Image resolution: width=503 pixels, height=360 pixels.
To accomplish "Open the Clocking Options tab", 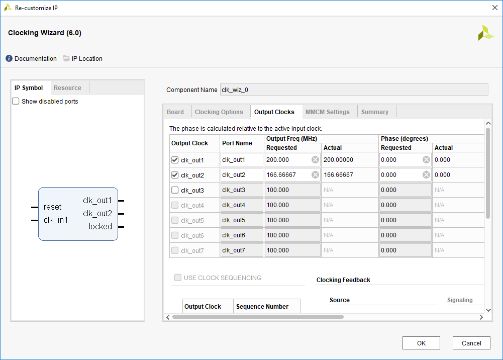I will [x=219, y=112].
